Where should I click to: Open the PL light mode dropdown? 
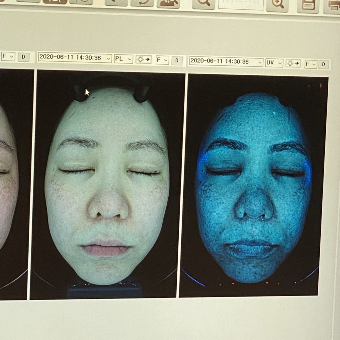click(x=124, y=59)
